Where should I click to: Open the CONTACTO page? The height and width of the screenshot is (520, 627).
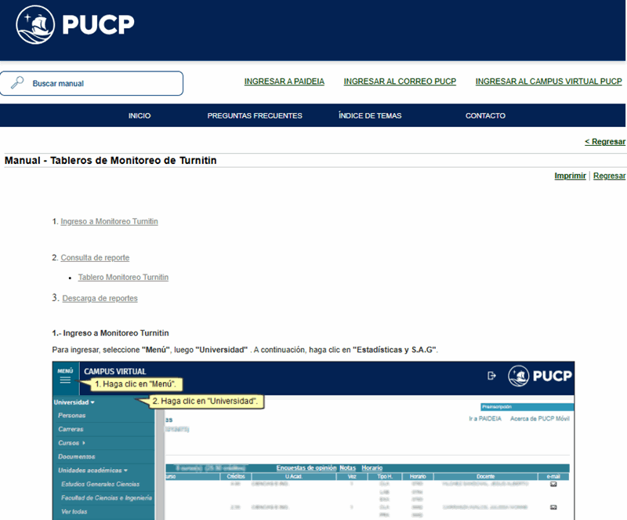click(485, 116)
